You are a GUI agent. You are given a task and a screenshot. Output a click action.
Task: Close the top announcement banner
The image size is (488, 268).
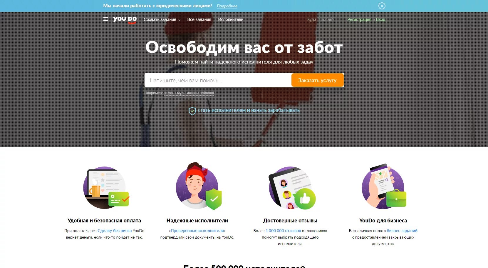click(x=382, y=6)
